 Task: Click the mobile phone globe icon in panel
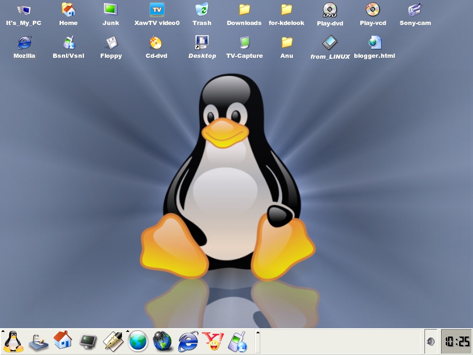pos(238,342)
